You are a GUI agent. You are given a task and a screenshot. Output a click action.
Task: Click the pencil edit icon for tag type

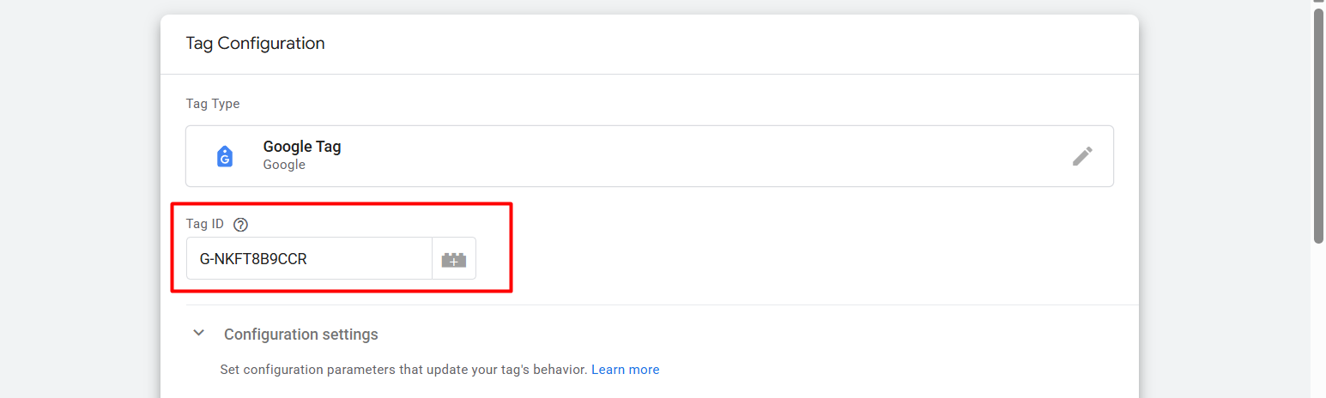[x=1082, y=156]
